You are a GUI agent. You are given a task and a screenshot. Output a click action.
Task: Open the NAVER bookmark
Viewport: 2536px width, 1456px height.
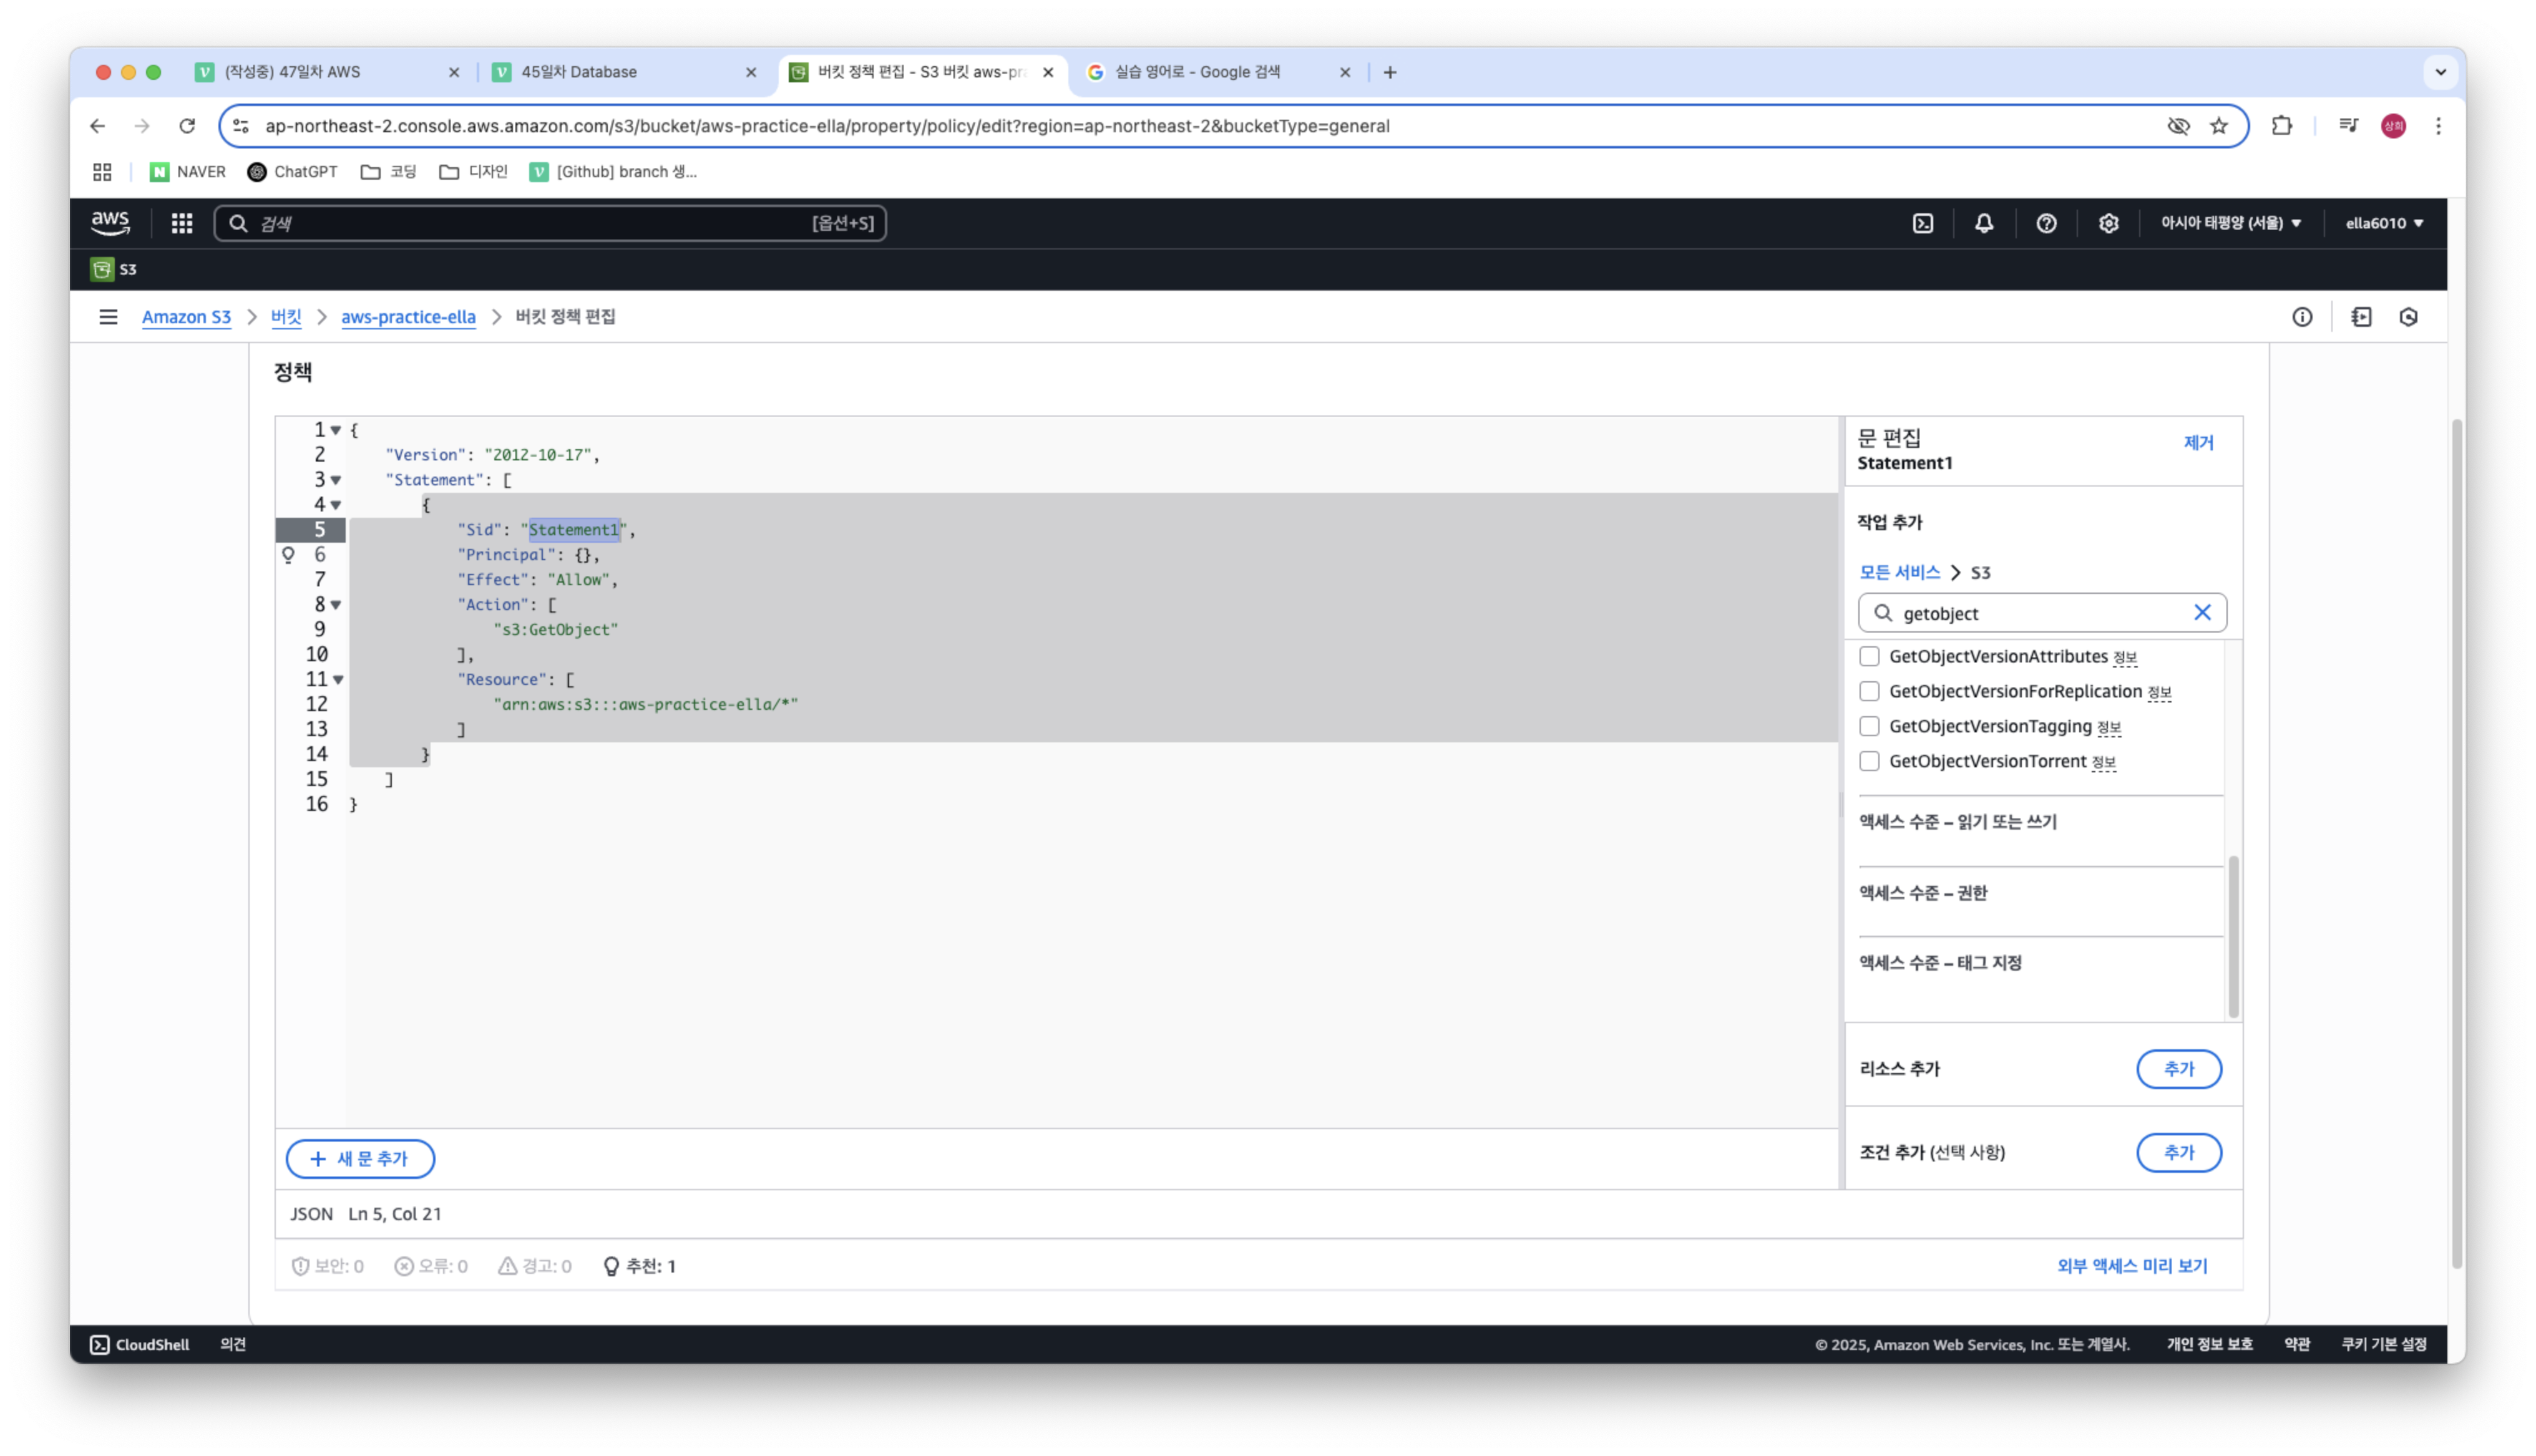[x=188, y=172]
